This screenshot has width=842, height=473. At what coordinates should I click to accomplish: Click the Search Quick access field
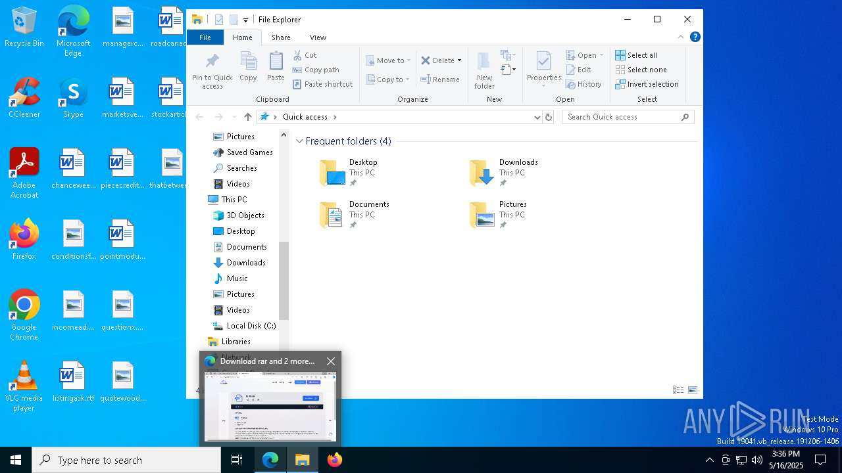tap(628, 117)
